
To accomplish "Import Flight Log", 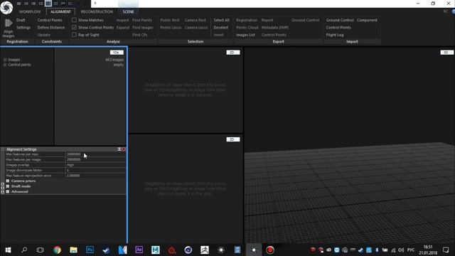I will click(x=335, y=35).
